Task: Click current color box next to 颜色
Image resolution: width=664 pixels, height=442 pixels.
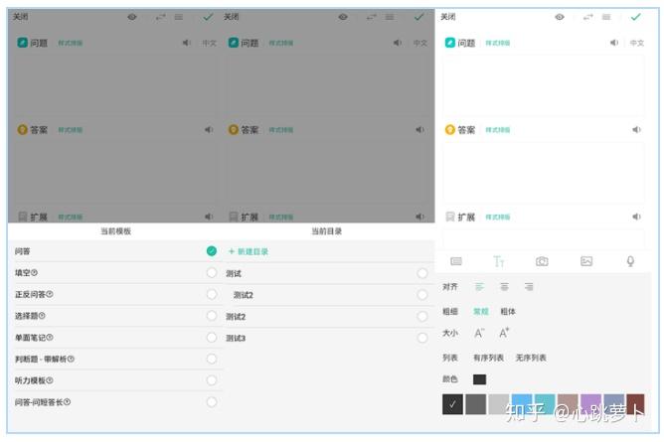Action: (479, 379)
